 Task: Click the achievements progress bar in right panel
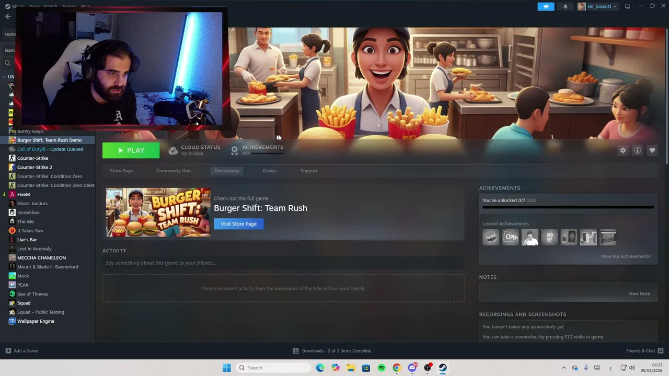point(568,207)
